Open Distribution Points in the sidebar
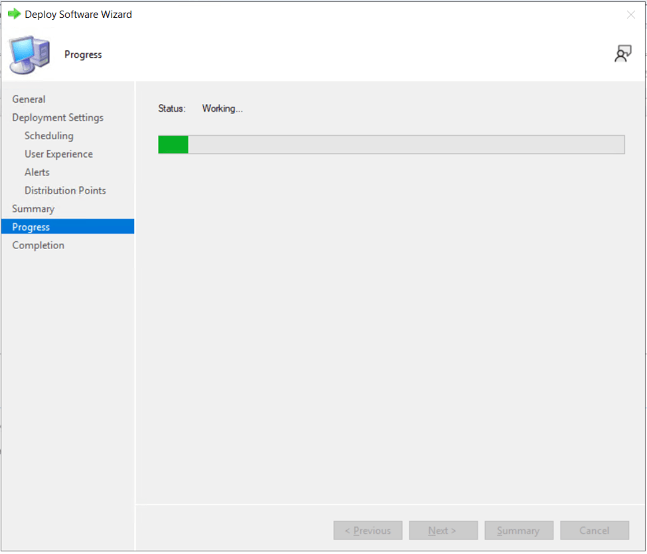The width and height of the screenshot is (647, 554). point(65,190)
